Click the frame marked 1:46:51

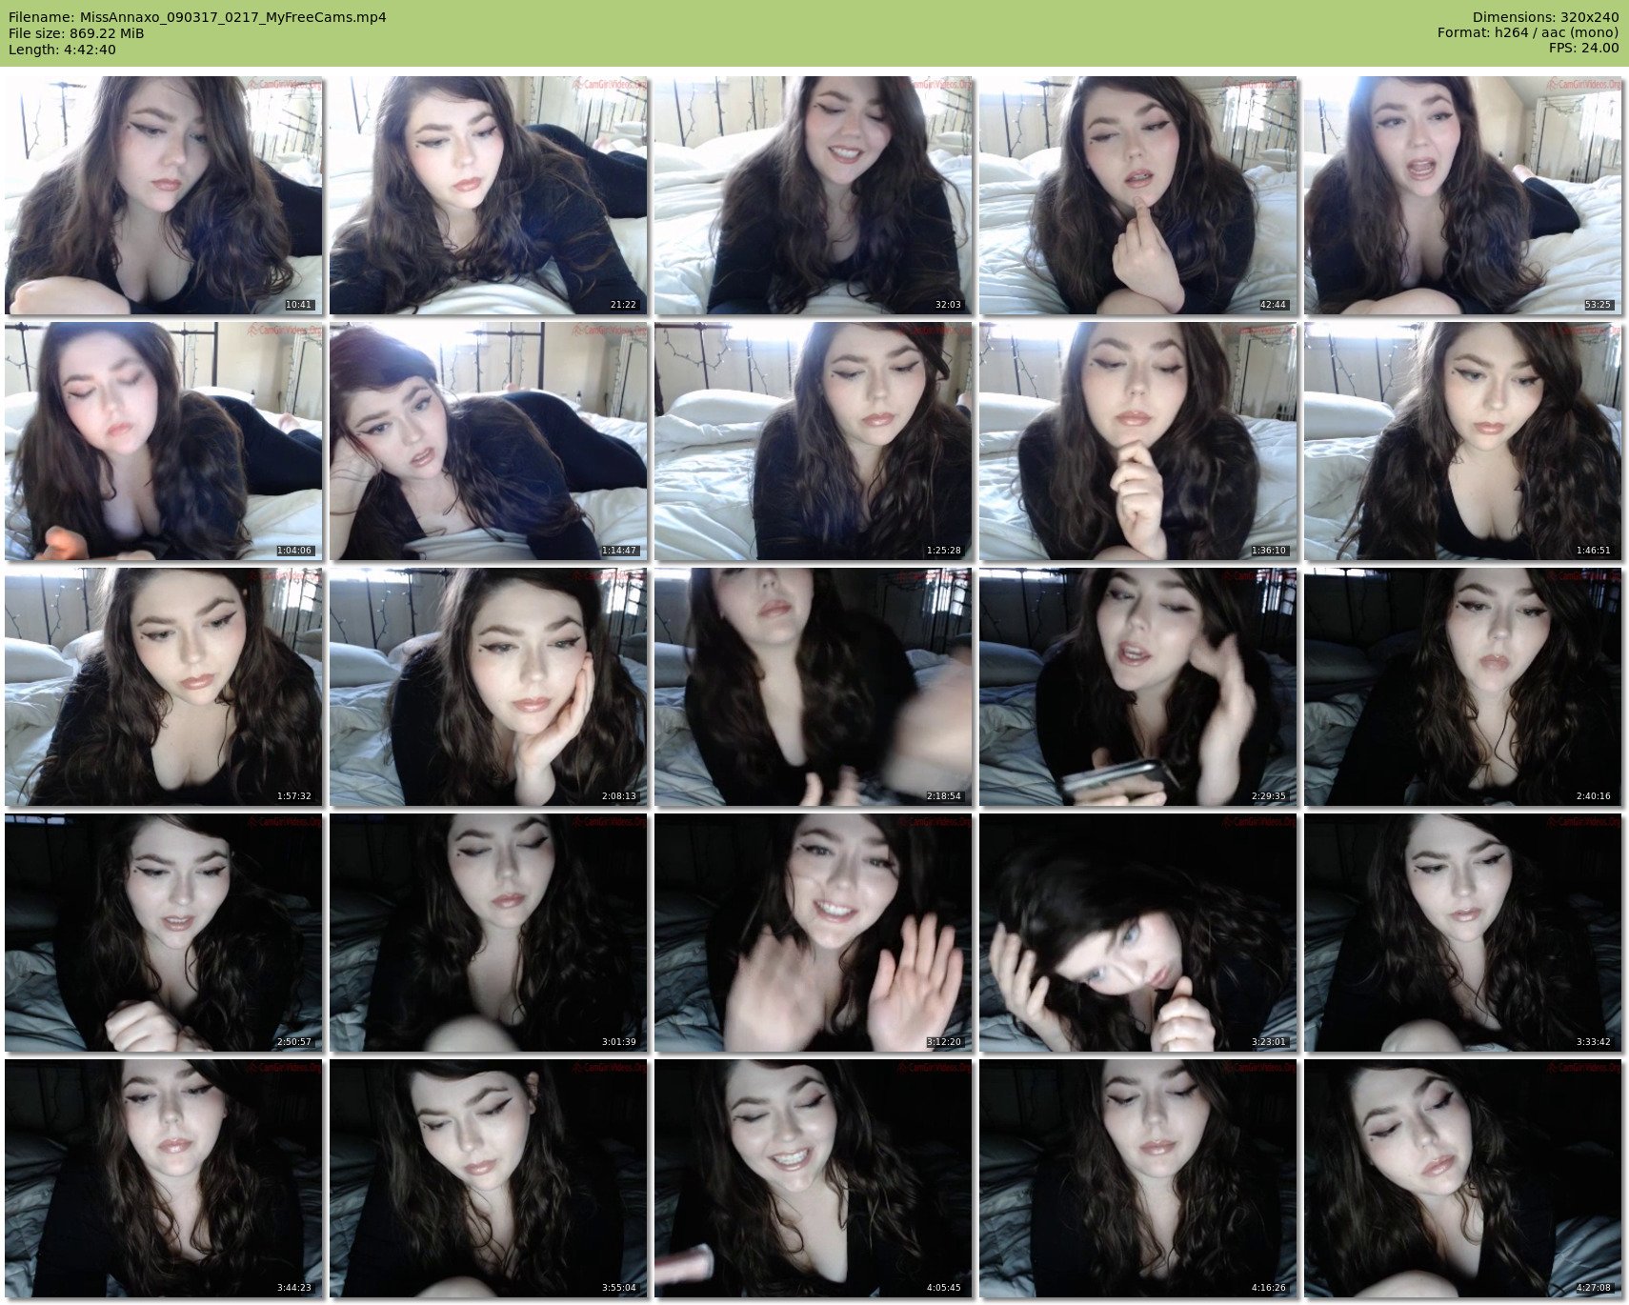point(1462,441)
